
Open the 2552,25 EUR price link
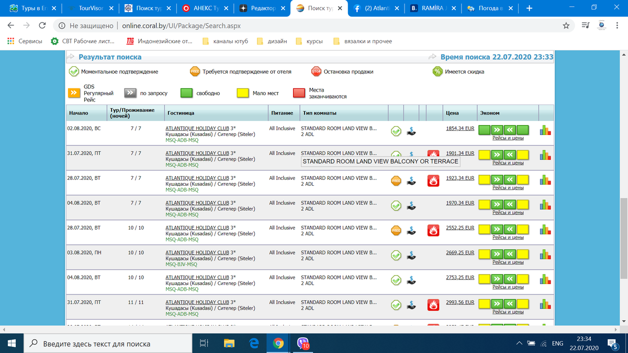point(460,227)
